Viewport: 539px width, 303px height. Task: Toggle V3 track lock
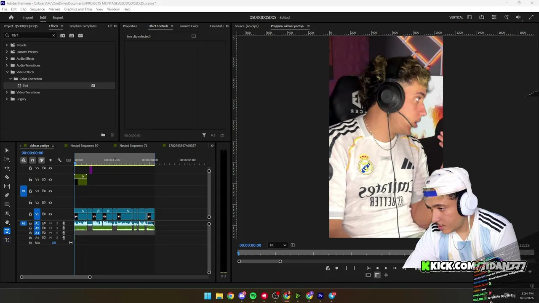[30, 191]
